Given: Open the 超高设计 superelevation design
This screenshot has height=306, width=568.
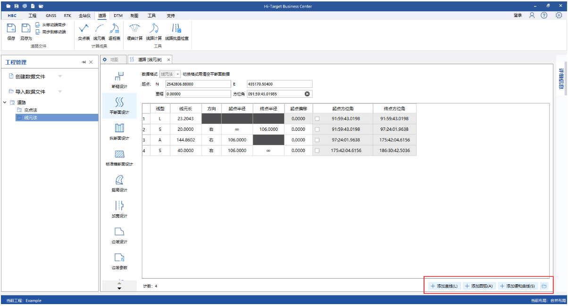Looking at the screenshot, I should [119, 184].
